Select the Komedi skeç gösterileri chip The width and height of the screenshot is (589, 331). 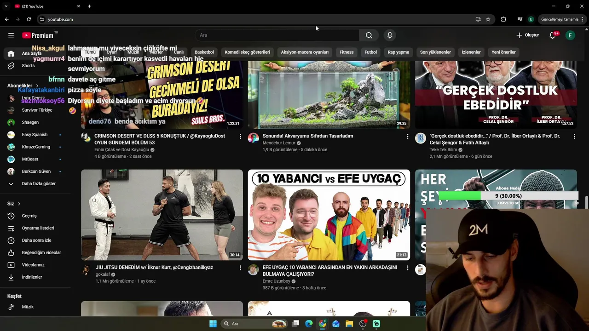tap(247, 52)
